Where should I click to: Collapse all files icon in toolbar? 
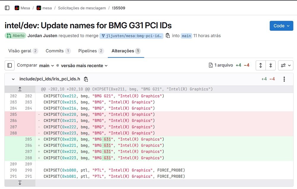271,65
